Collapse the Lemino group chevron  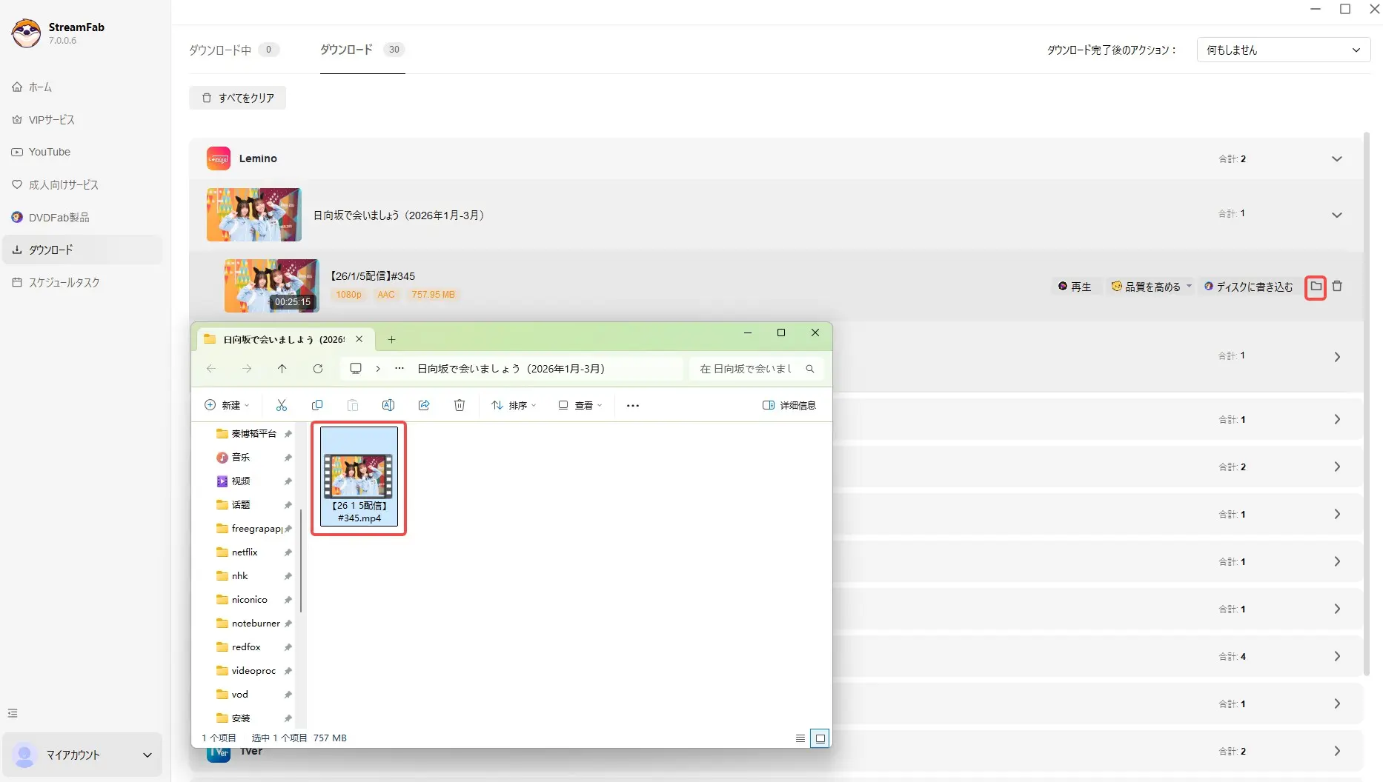coord(1337,159)
